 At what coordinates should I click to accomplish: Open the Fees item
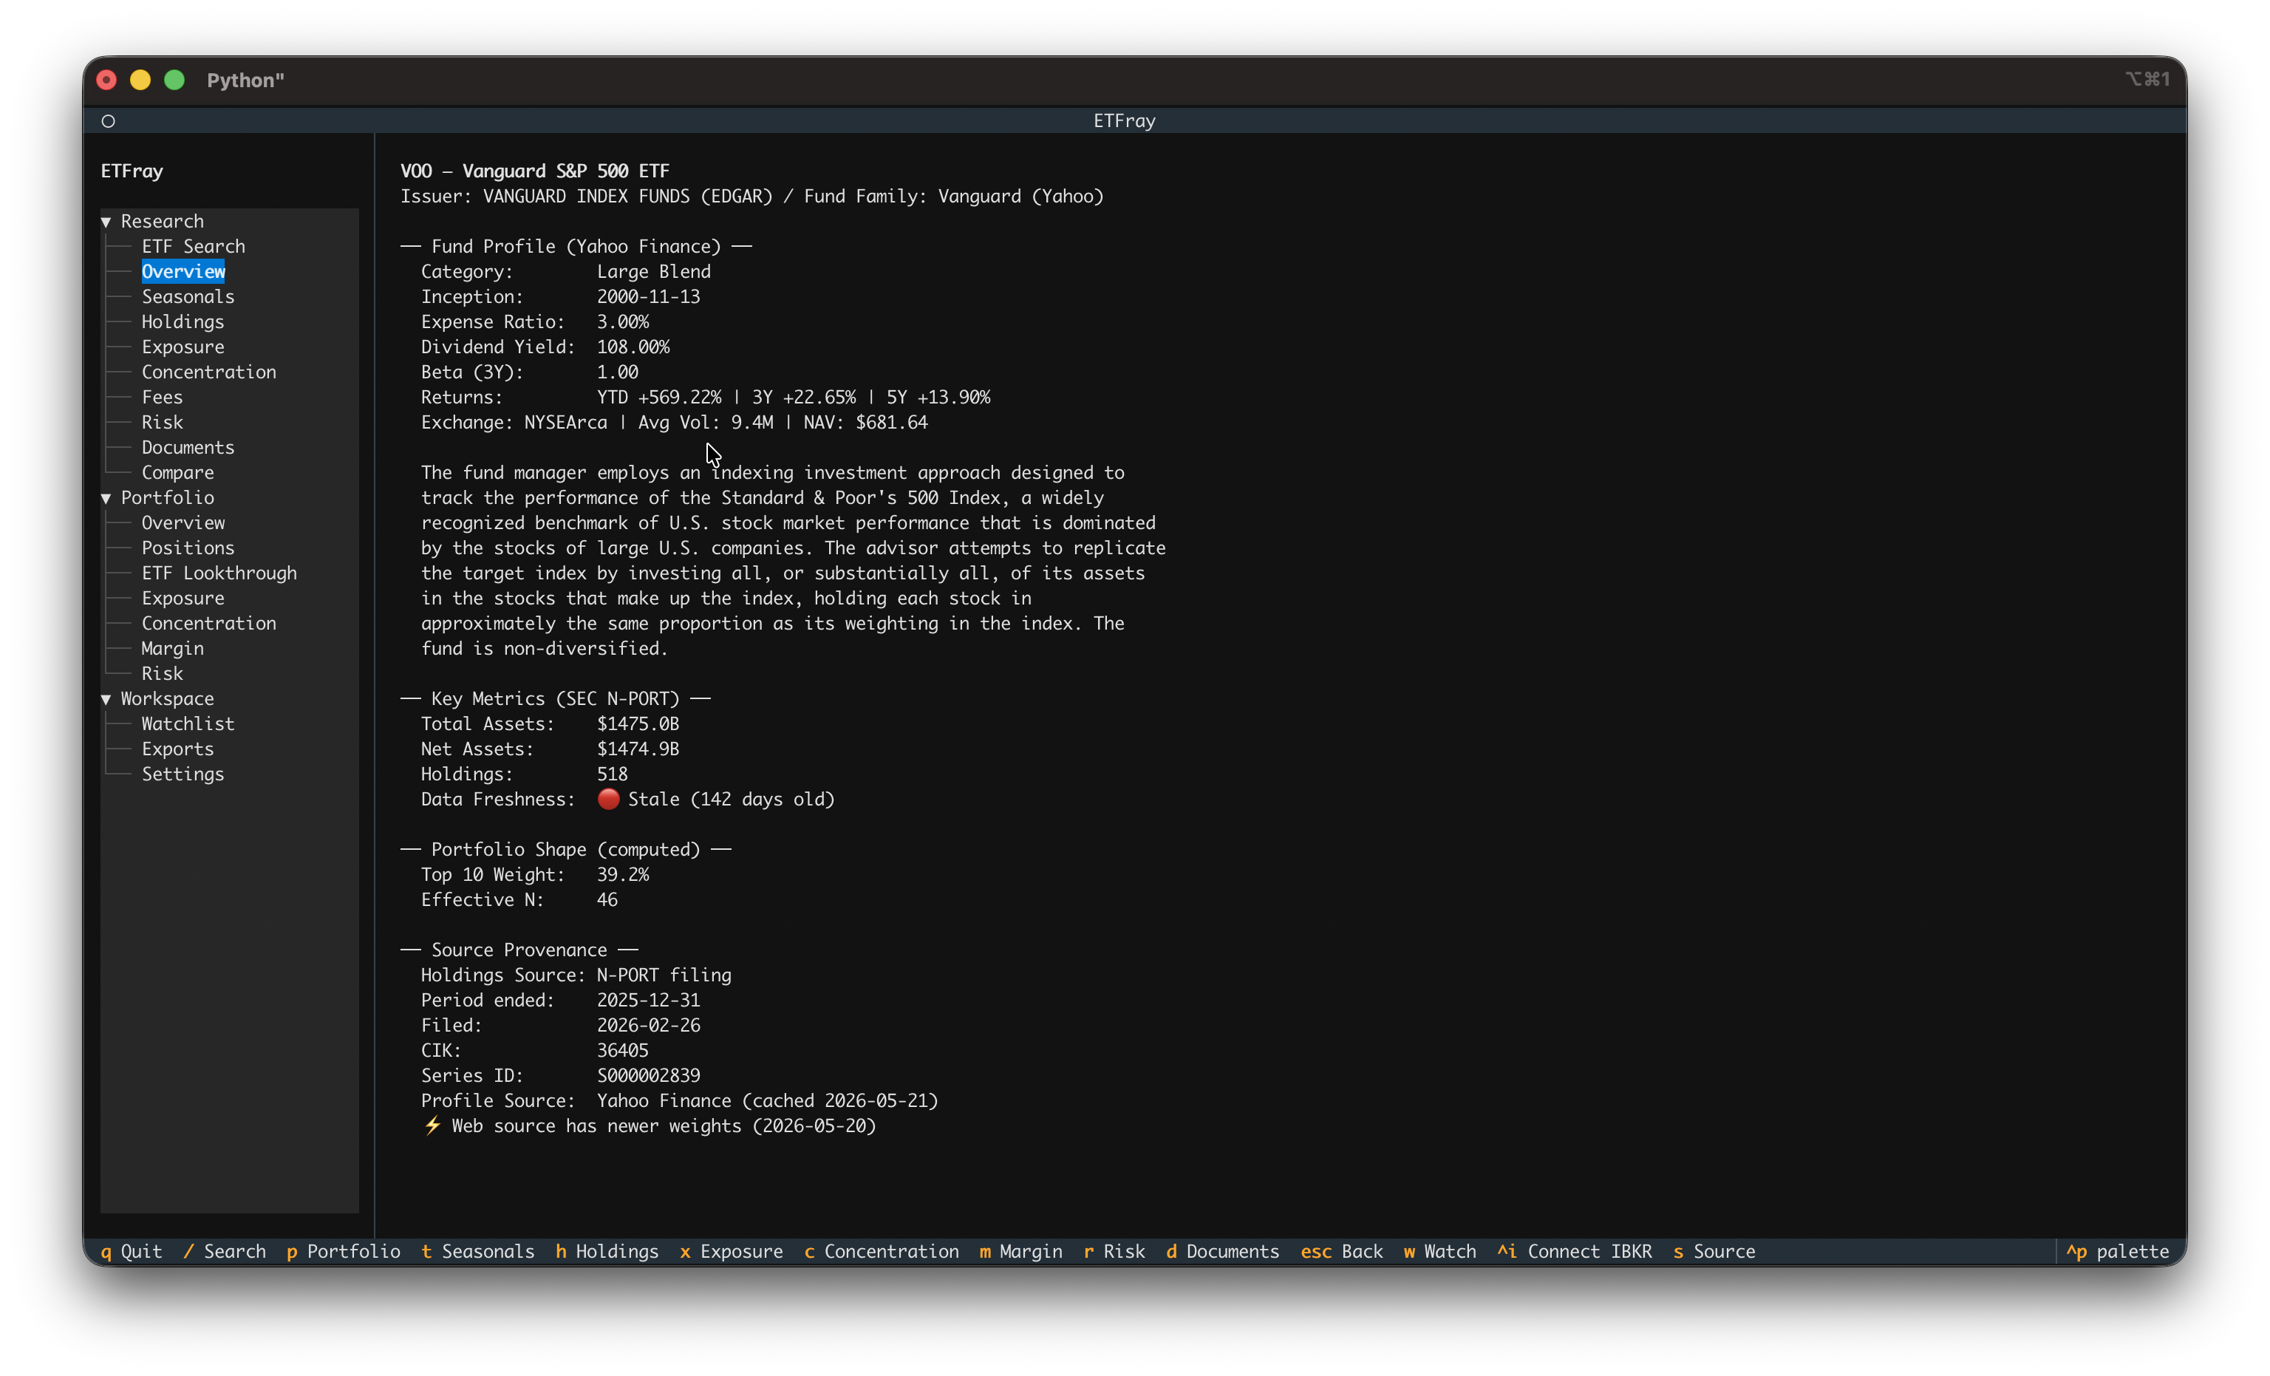pos(162,398)
